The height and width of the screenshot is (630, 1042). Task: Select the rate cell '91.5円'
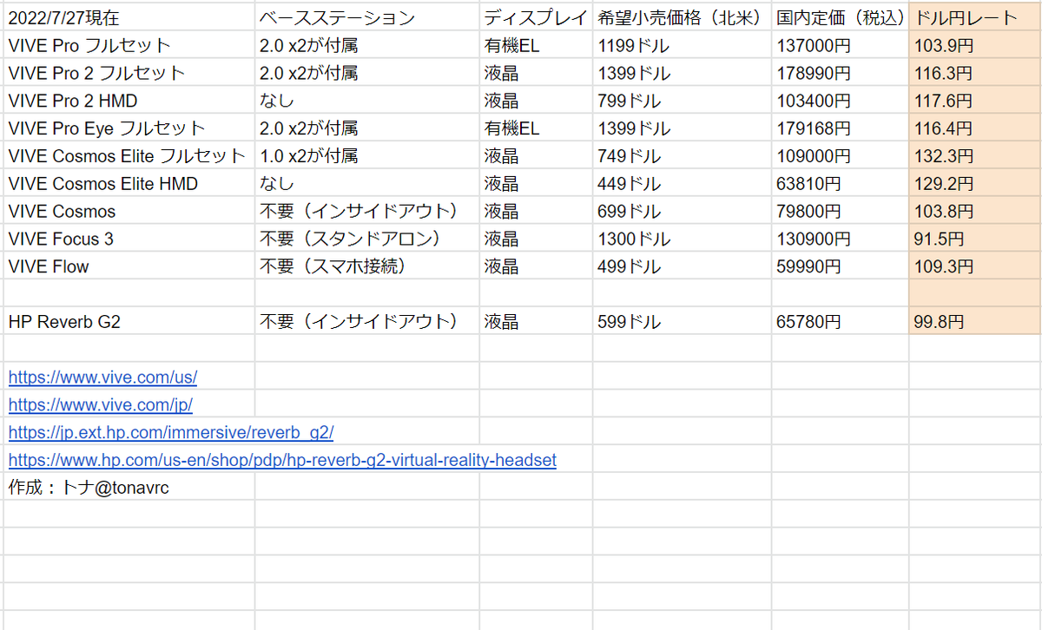[975, 240]
